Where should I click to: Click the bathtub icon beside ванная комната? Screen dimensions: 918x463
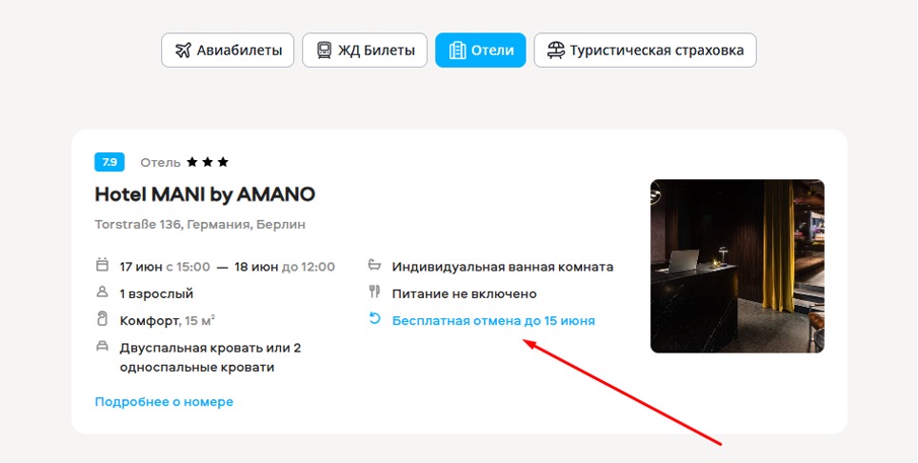coord(374,265)
